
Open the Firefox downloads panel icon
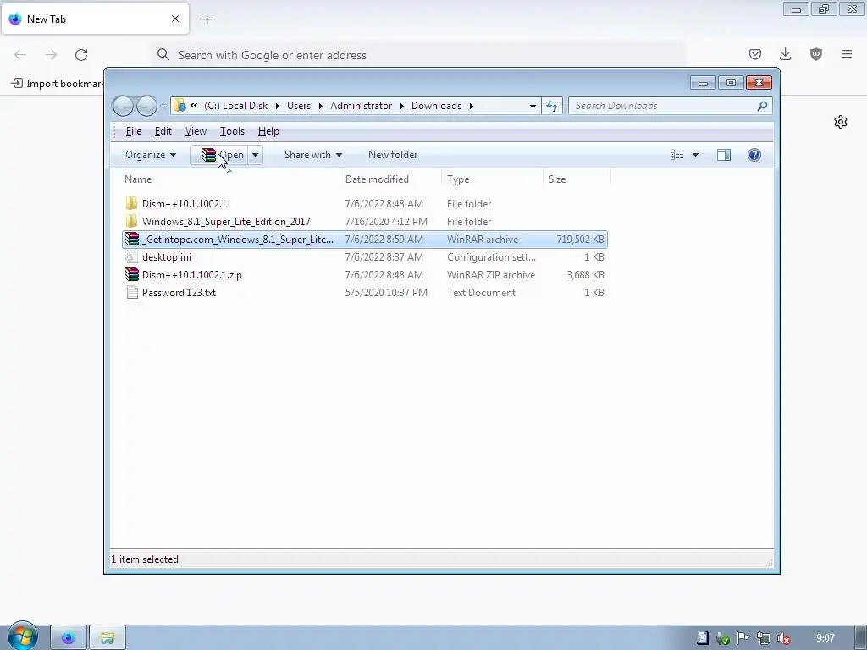(x=785, y=54)
